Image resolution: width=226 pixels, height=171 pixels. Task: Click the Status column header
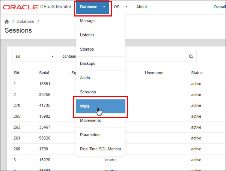click(197, 73)
